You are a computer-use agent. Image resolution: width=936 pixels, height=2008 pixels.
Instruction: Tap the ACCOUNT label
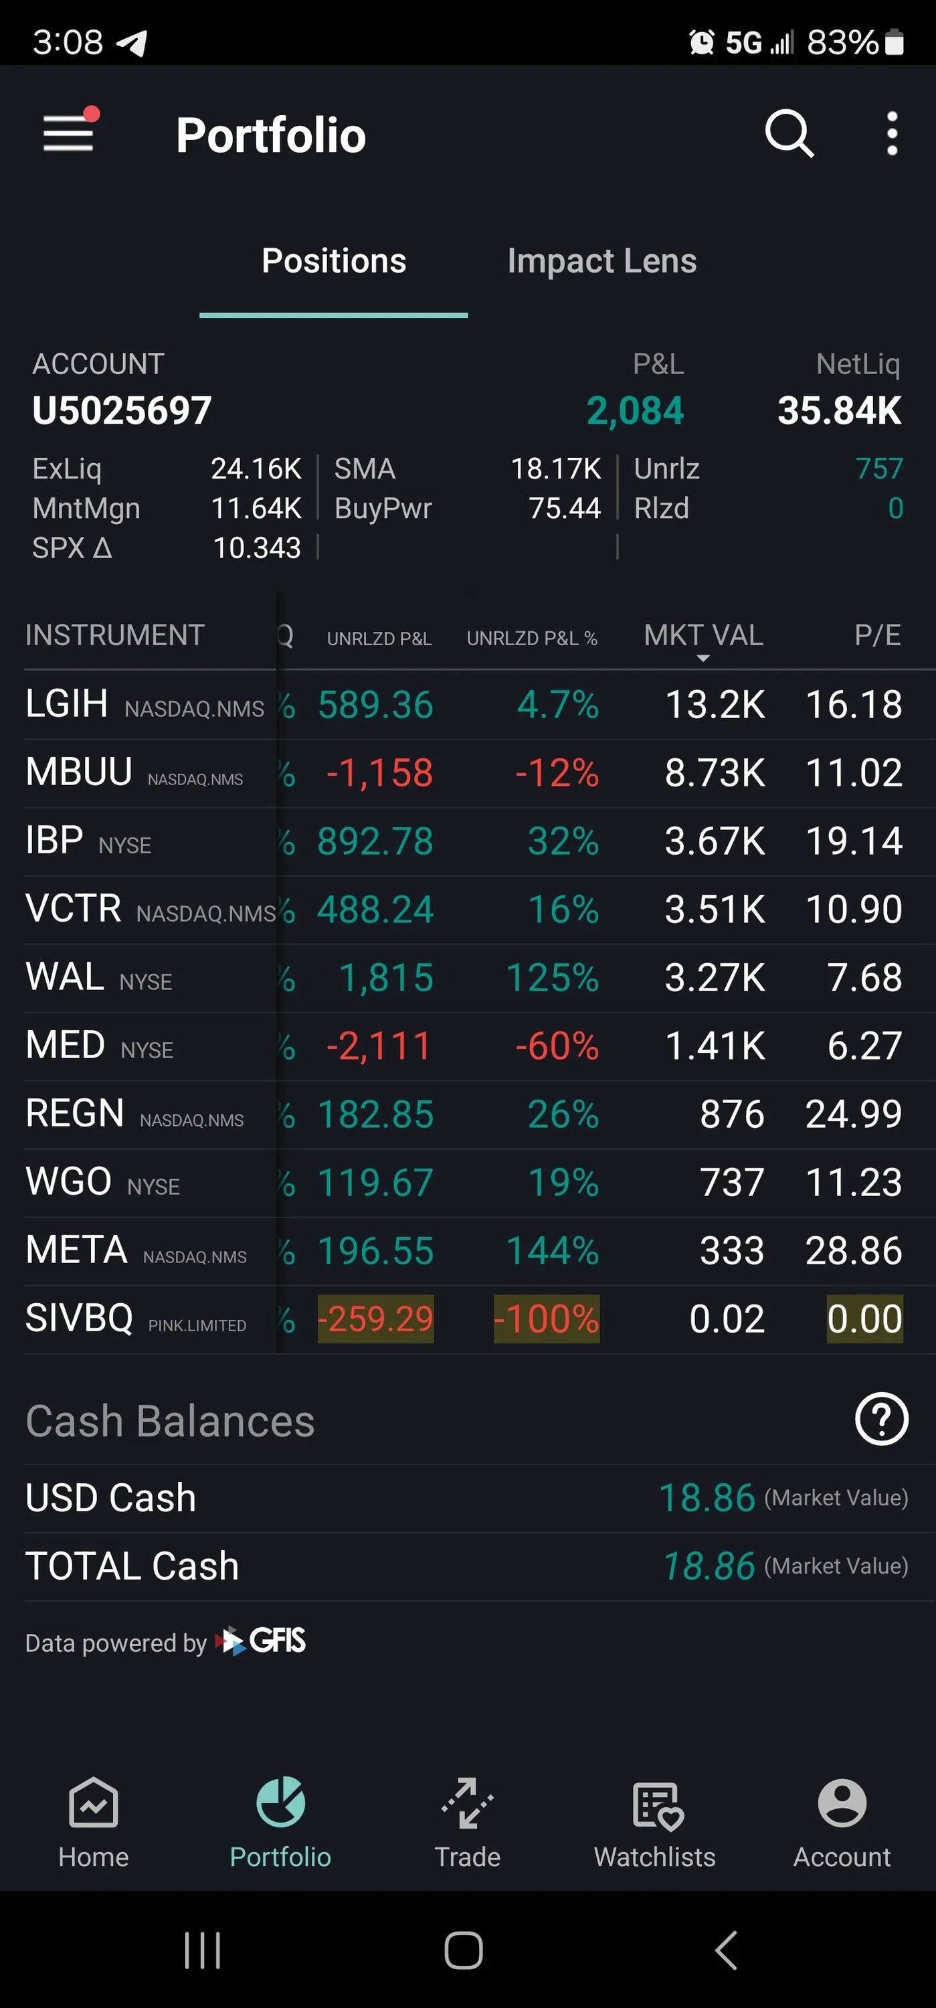click(x=98, y=364)
